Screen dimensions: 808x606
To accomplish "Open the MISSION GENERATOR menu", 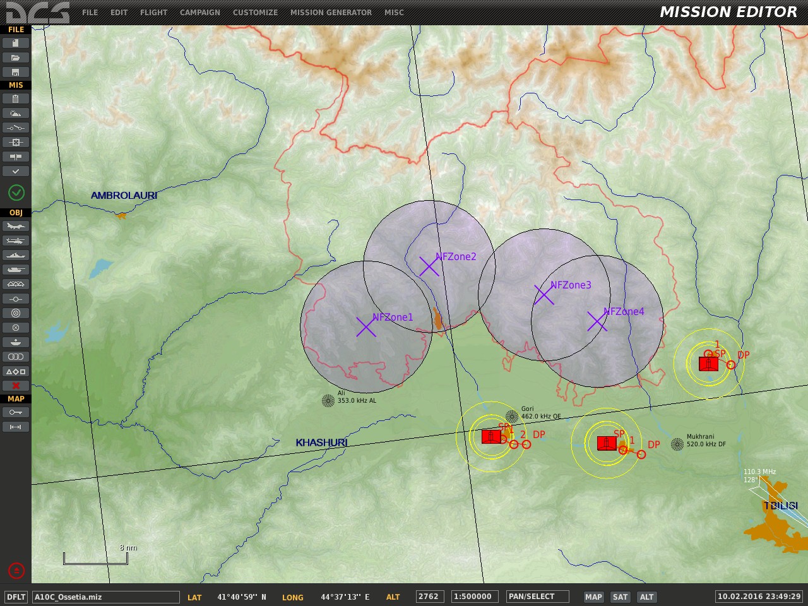I will pos(331,12).
